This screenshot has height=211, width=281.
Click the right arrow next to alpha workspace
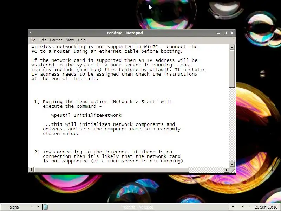[x=38, y=207]
